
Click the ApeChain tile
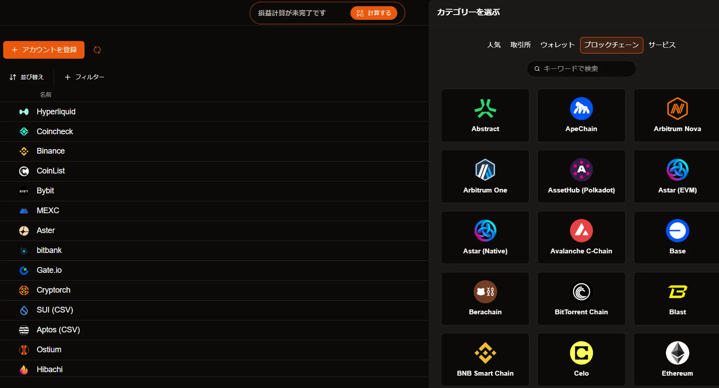pos(581,115)
